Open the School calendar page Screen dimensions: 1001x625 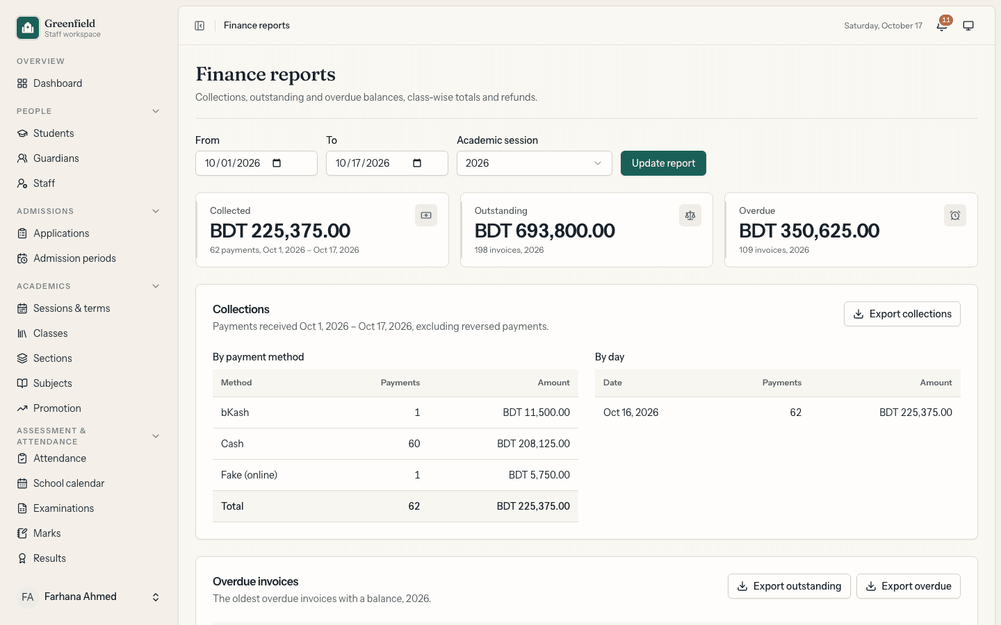point(89,483)
